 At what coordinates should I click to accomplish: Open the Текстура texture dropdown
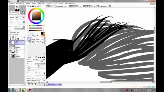20,17
